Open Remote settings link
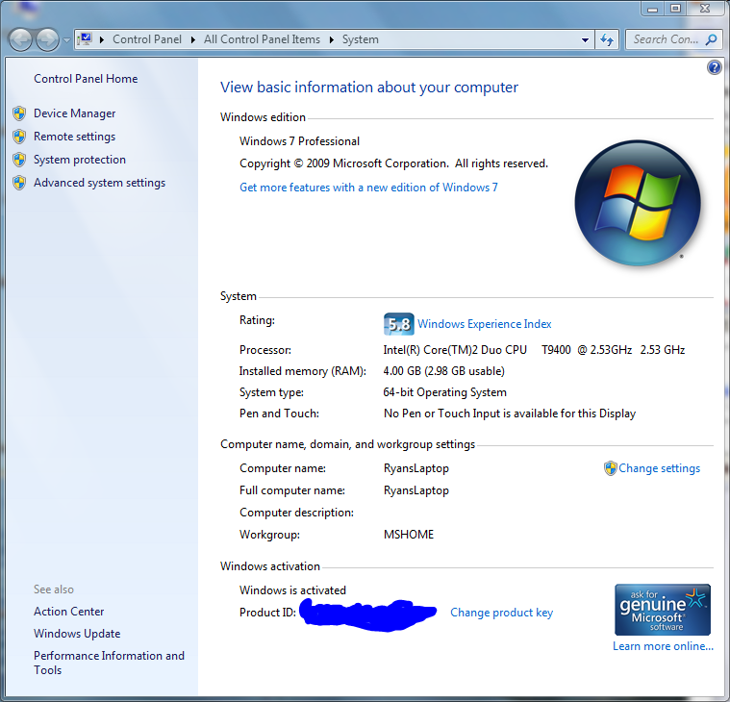The image size is (730, 702). pyautogui.click(x=74, y=137)
